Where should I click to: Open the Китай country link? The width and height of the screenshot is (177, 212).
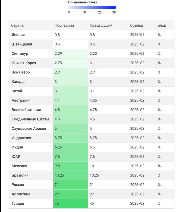click(x=17, y=91)
